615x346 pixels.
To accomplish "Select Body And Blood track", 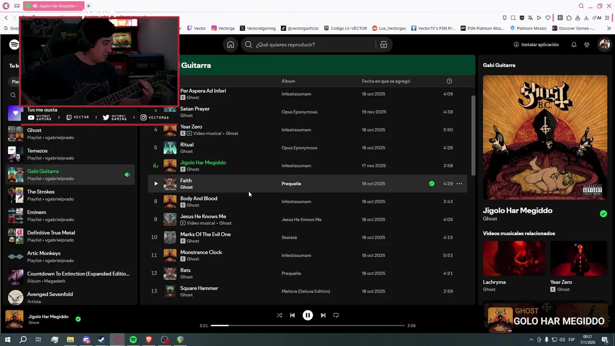I will click(x=307, y=201).
